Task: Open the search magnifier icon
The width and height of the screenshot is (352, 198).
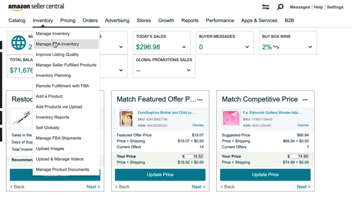Action: (280, 7)
